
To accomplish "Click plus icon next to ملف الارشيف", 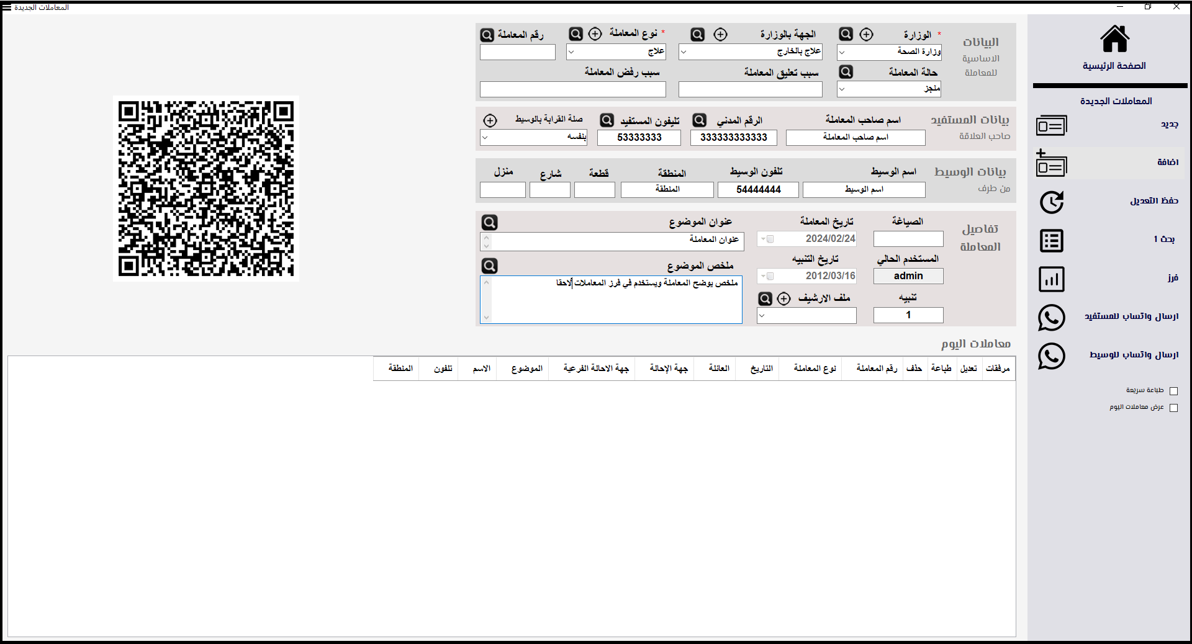I will click(784, 298).
